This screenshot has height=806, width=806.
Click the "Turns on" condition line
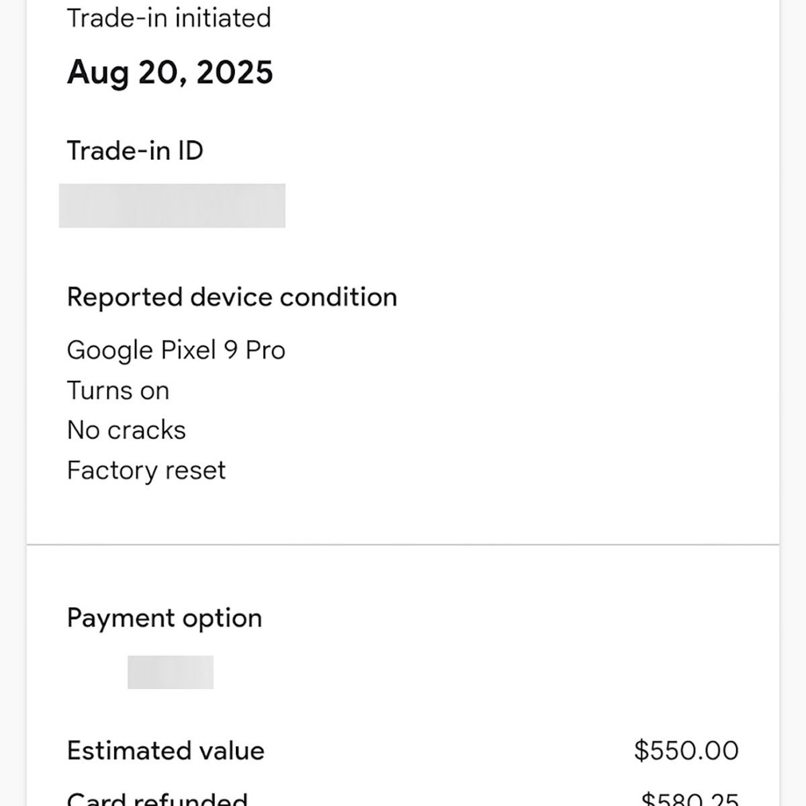click(x=118, y=390)
